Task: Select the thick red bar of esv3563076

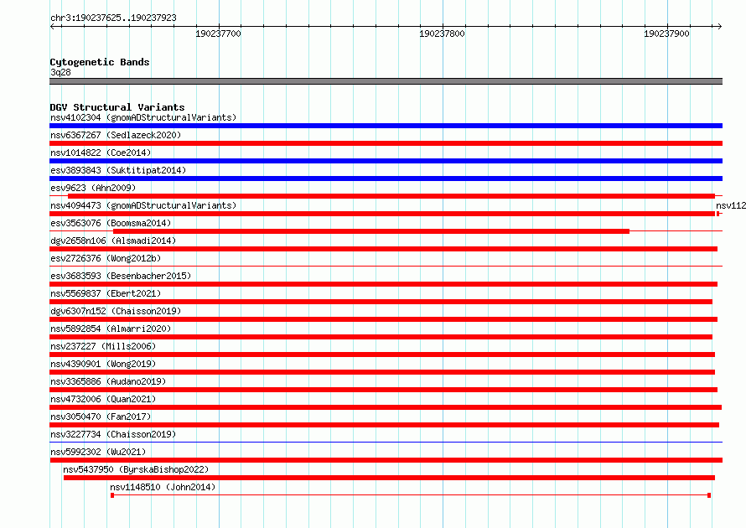Action: pos(371,231)
